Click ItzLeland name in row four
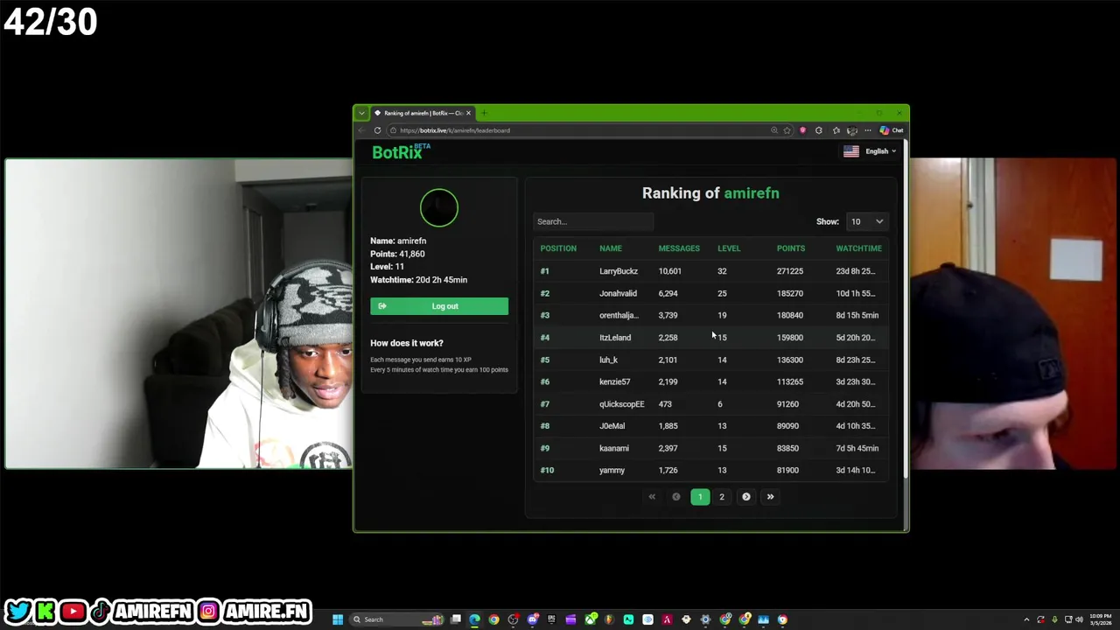The height and width of the screenshot is (630, 1120). point(615,338)
